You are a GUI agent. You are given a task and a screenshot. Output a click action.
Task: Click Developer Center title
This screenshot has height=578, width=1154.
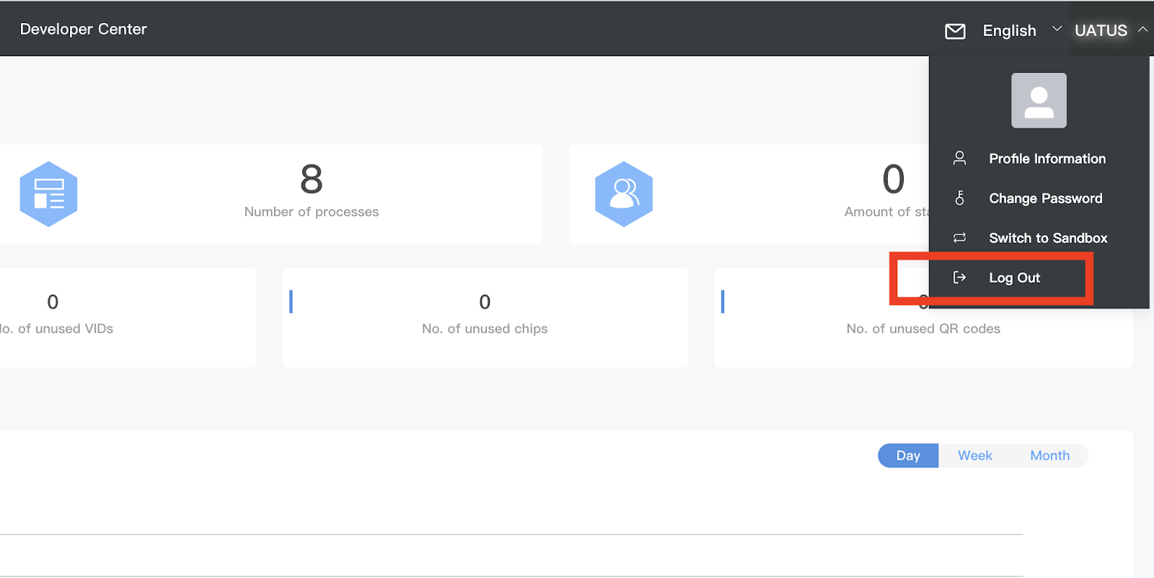[x=84, y=29]
